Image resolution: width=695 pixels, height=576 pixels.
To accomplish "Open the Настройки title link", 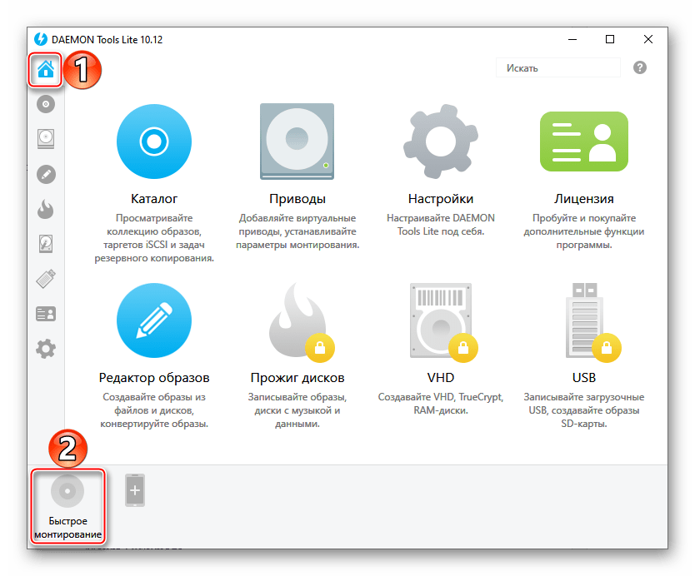I will coord(441,199).
